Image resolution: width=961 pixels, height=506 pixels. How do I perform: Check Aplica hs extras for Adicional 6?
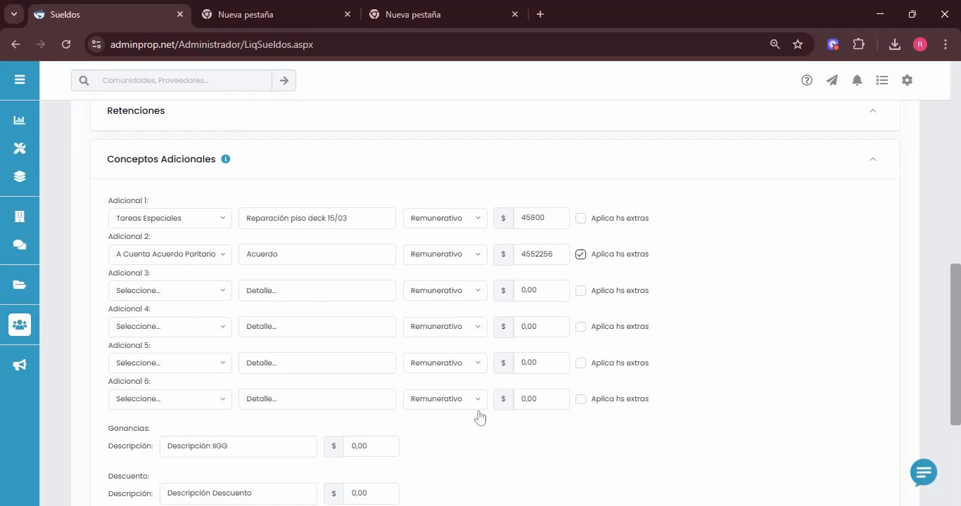pyautogui.click(x=580, y=399)
